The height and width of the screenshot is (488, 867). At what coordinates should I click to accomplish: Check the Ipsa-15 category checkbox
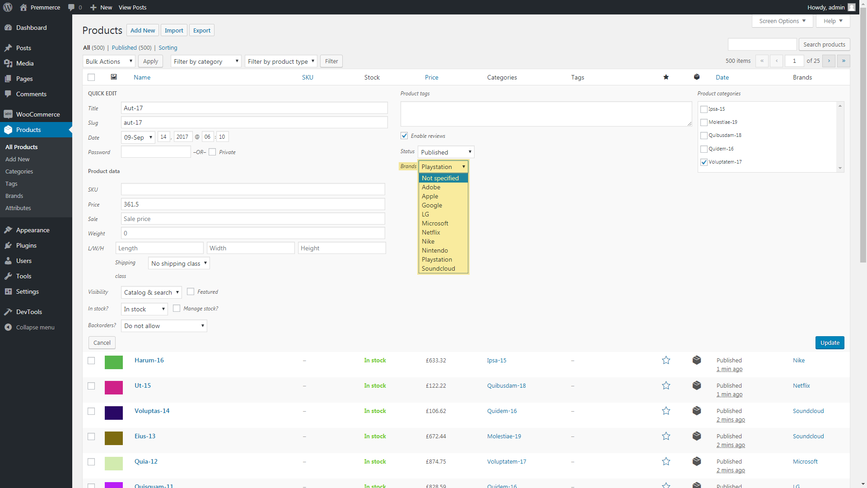pos(704,109)
